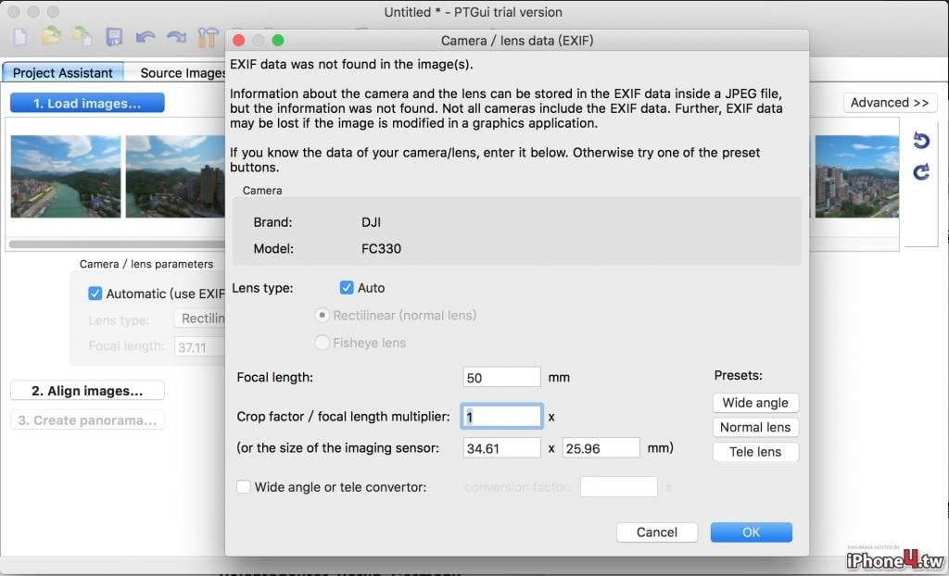949x576 pixels.
Task: Click the Redo arrow in toolbar
Action: tap(176, 38)
